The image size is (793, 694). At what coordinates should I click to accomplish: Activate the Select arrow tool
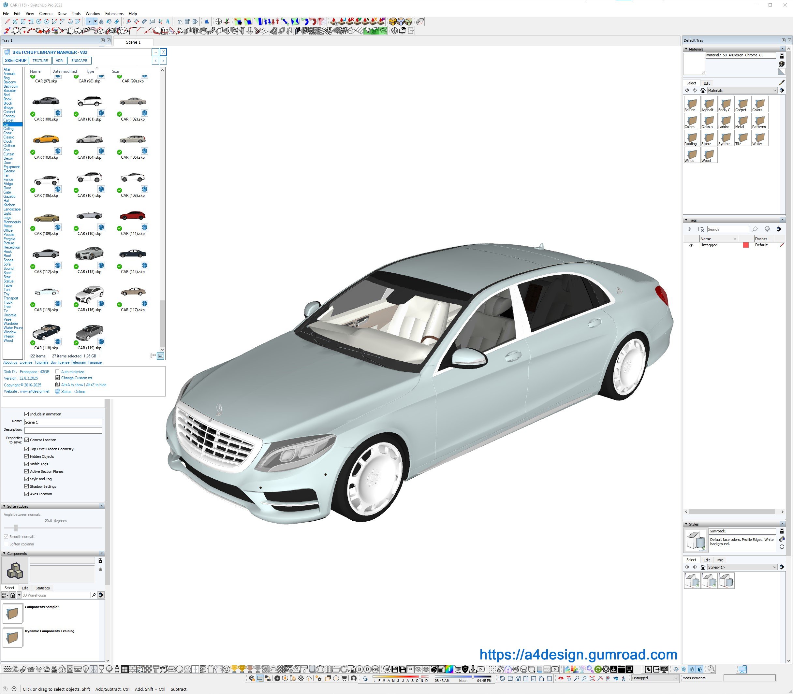tap(90, 22)
